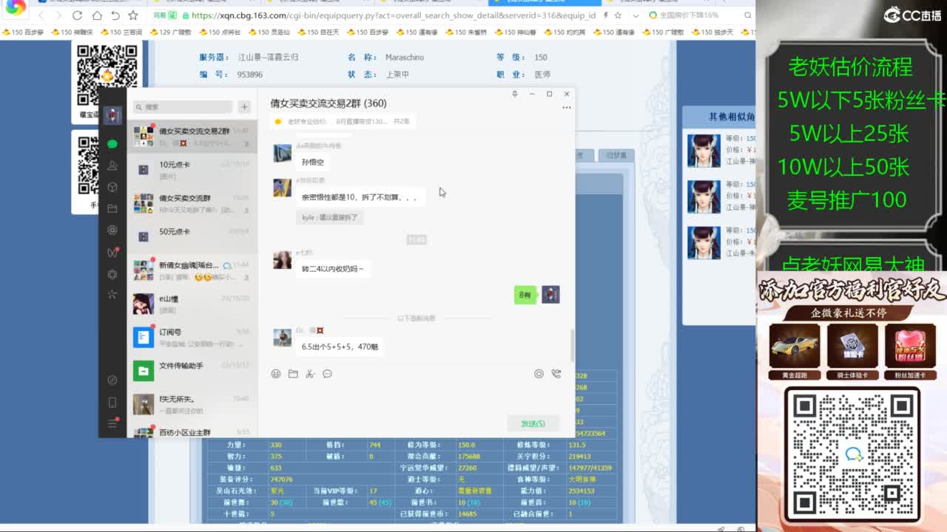Open chat info three-dots menu
Image resolution: width=947 pixels, height=532 pixels.
[x=567, y=108]
